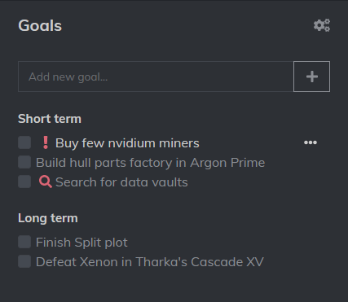Tick checkbox for Defeat Xenon goal

(x=24, y=261)
